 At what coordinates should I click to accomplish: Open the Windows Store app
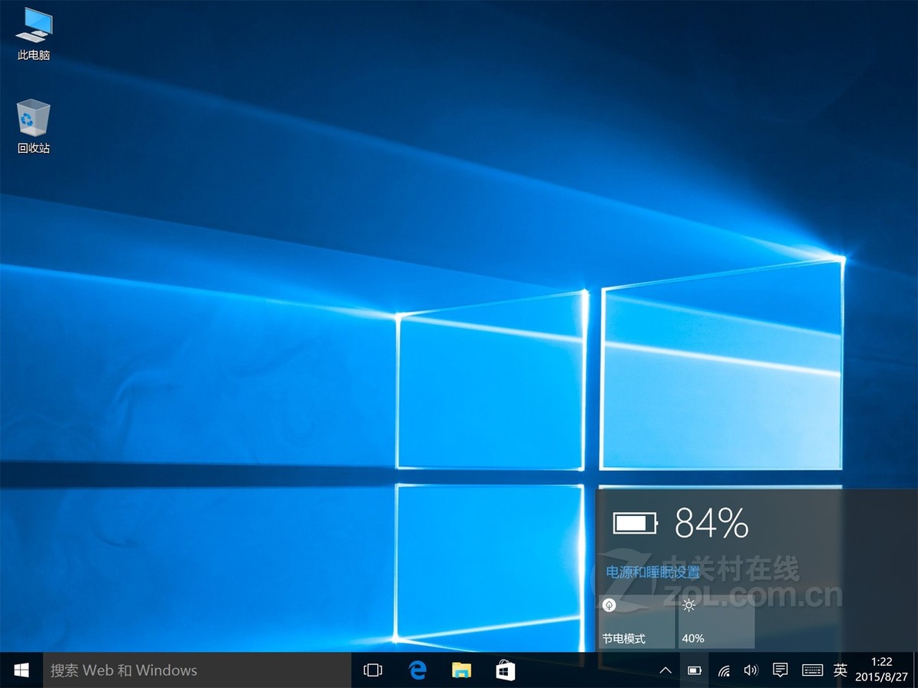click(506, 670)
